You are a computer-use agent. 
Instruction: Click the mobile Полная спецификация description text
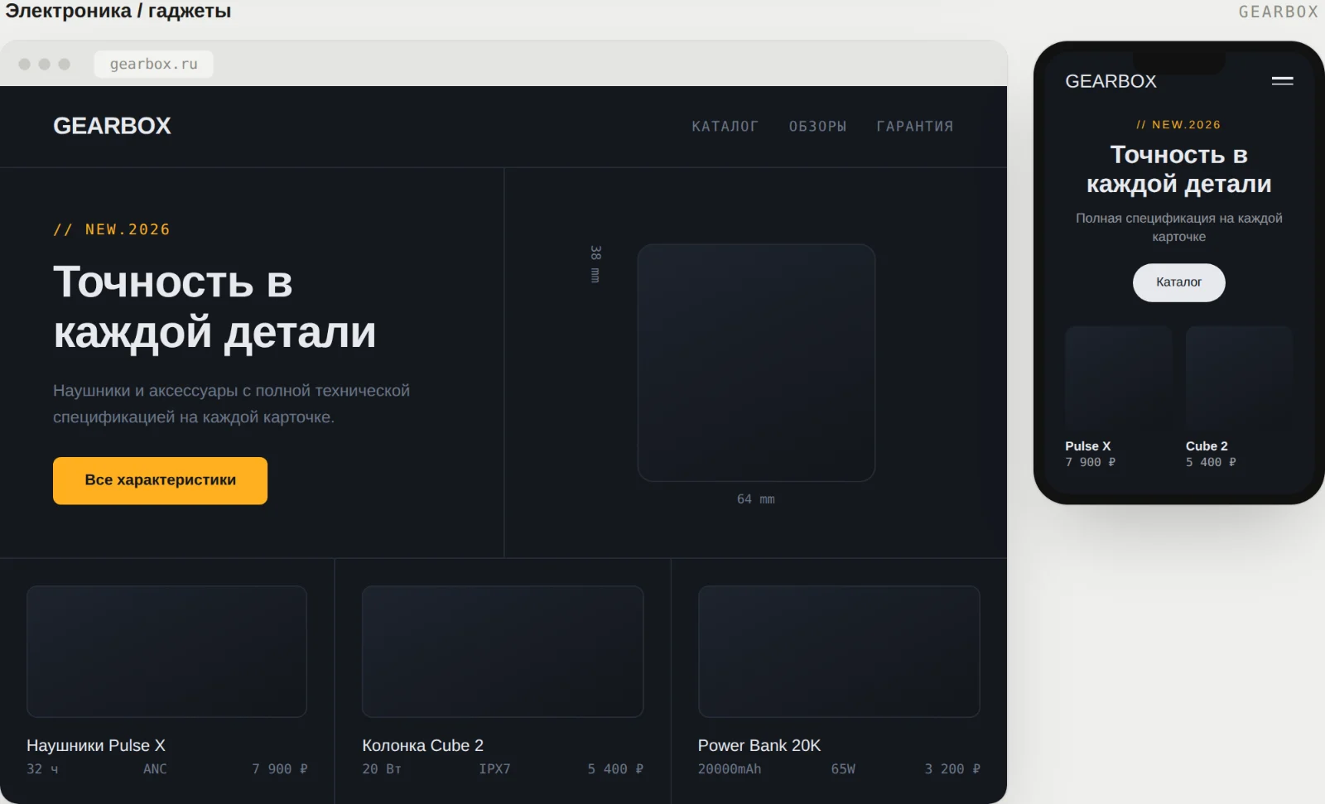[1178, 227]
